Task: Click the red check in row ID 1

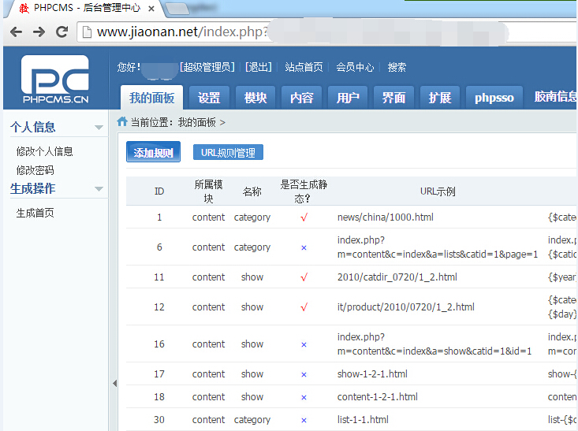Action: 304,217
